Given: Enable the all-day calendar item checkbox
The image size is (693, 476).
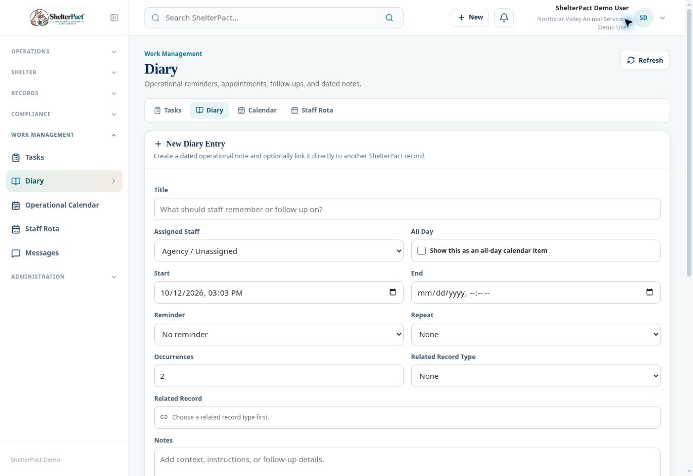Looking at the screenshot, I should 422,251.
